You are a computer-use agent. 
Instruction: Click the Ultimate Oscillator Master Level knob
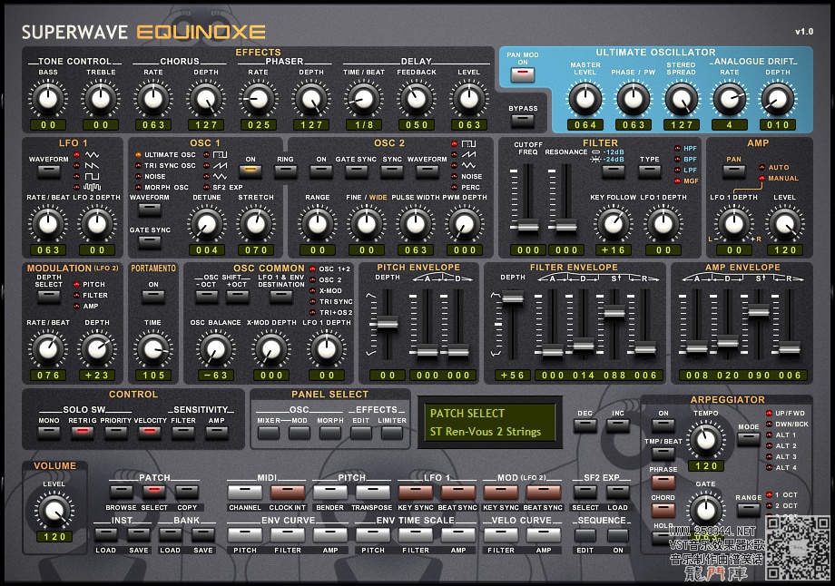[x=585, y=99]
